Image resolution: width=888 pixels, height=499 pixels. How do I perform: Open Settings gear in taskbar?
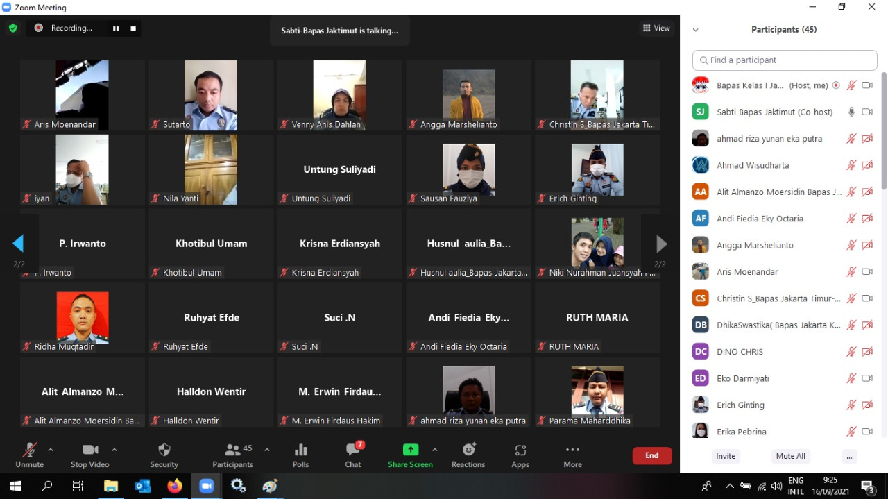[238, 486]
